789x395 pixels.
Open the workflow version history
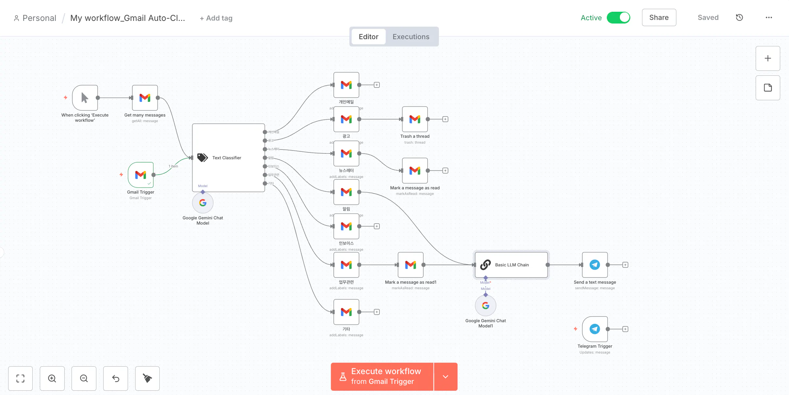coord(739,18)
